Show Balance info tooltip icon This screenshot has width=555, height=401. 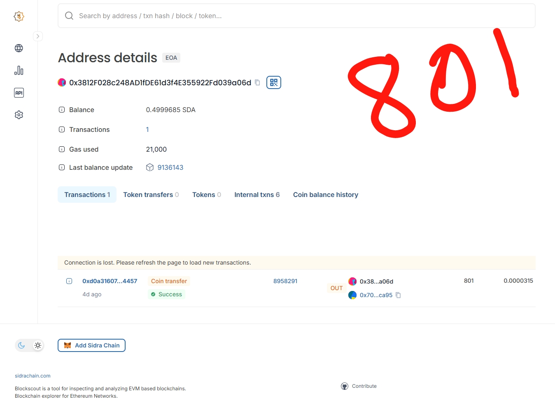coord(62,110)
